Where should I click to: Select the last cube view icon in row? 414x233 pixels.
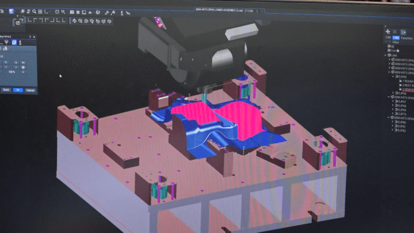coord(109,21)
